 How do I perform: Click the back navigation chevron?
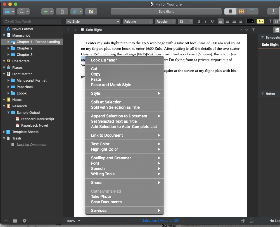pyautogui.click(x=68, y=30)
